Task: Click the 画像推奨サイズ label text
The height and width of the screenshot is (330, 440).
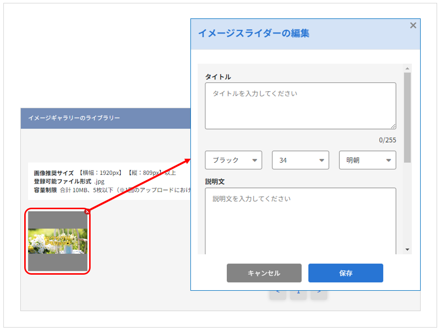Action: pyautogui.click(x=54, y=173)
